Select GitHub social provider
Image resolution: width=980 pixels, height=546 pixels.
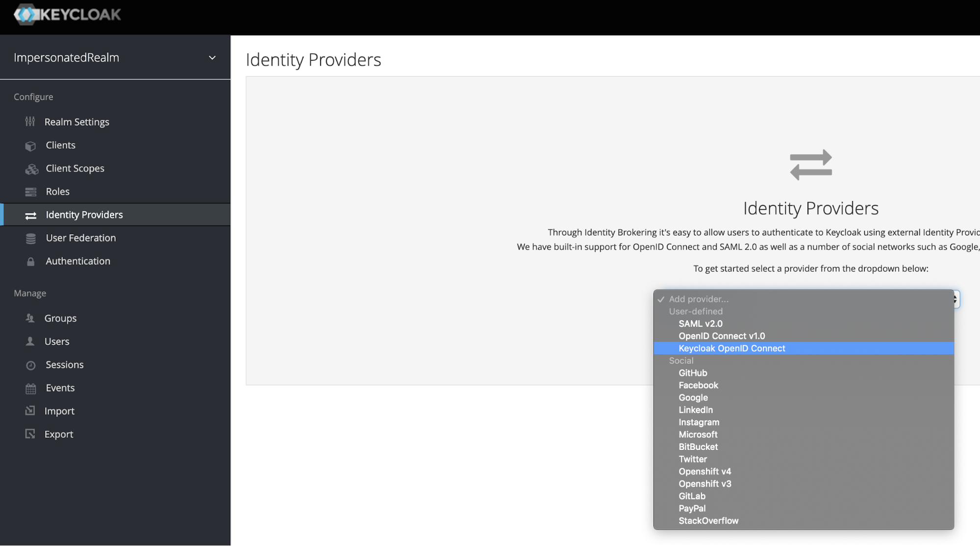tap(693, 373)
